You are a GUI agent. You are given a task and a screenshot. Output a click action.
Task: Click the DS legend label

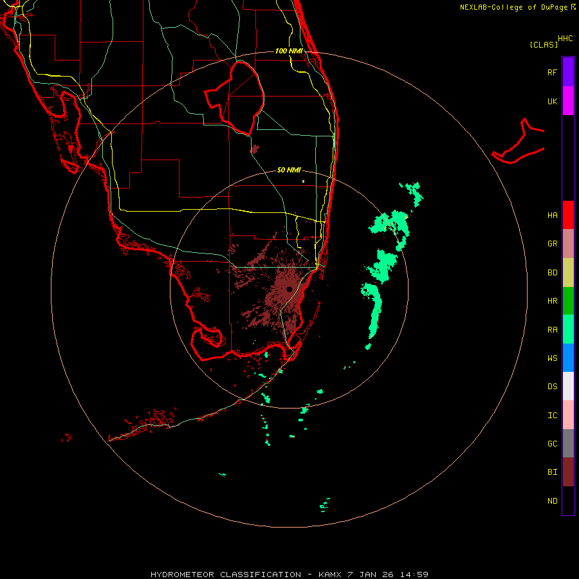(x=553, y=387)
